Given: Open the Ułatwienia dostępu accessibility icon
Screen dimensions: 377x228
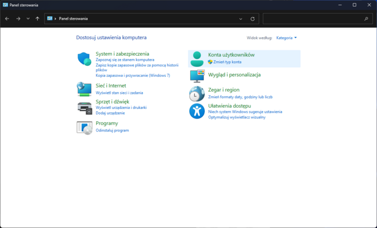Looking at the screenshot, I should 197,111.
